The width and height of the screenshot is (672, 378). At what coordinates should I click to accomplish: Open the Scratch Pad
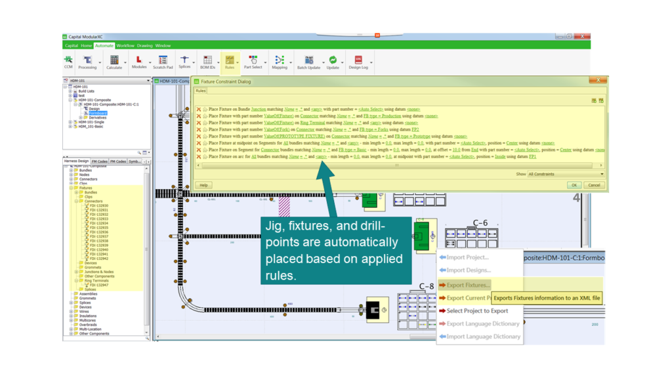[163, 62]
